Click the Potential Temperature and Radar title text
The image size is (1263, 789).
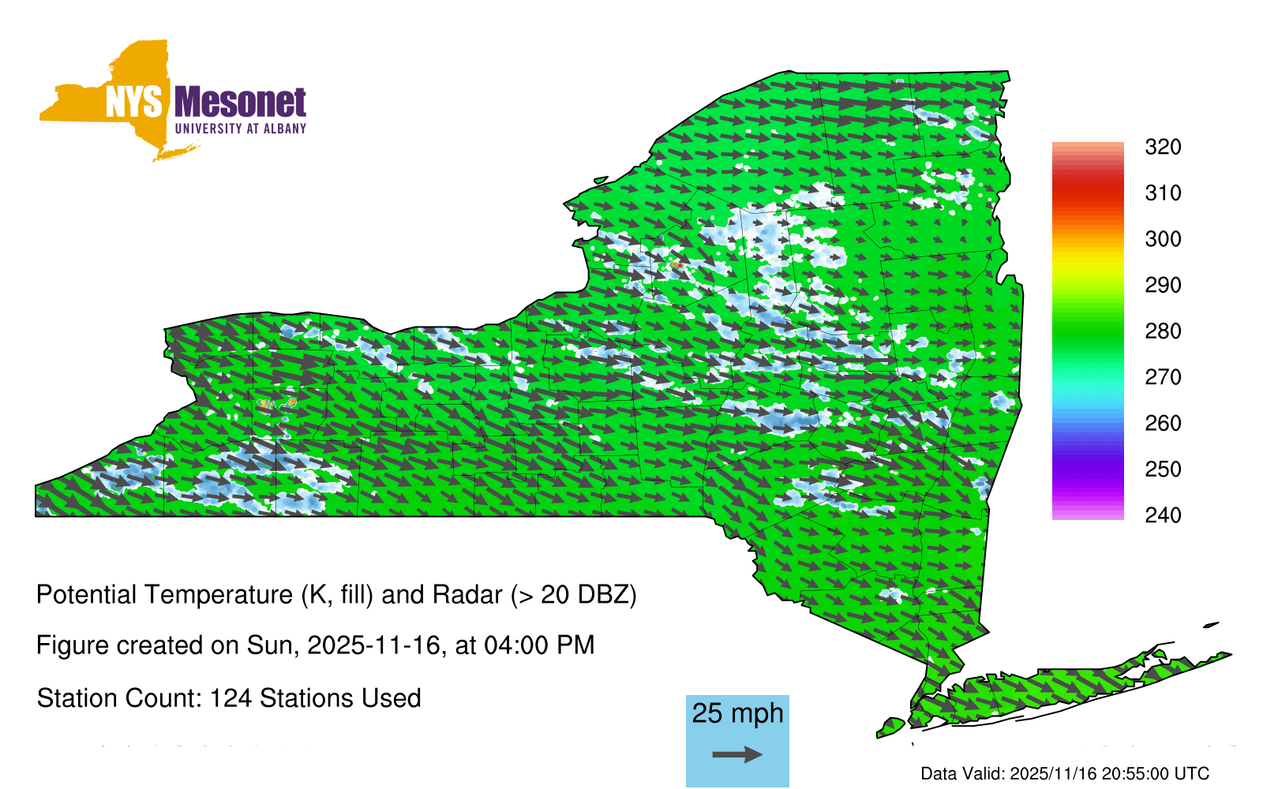pyautogui.click(x=336, y=594)
